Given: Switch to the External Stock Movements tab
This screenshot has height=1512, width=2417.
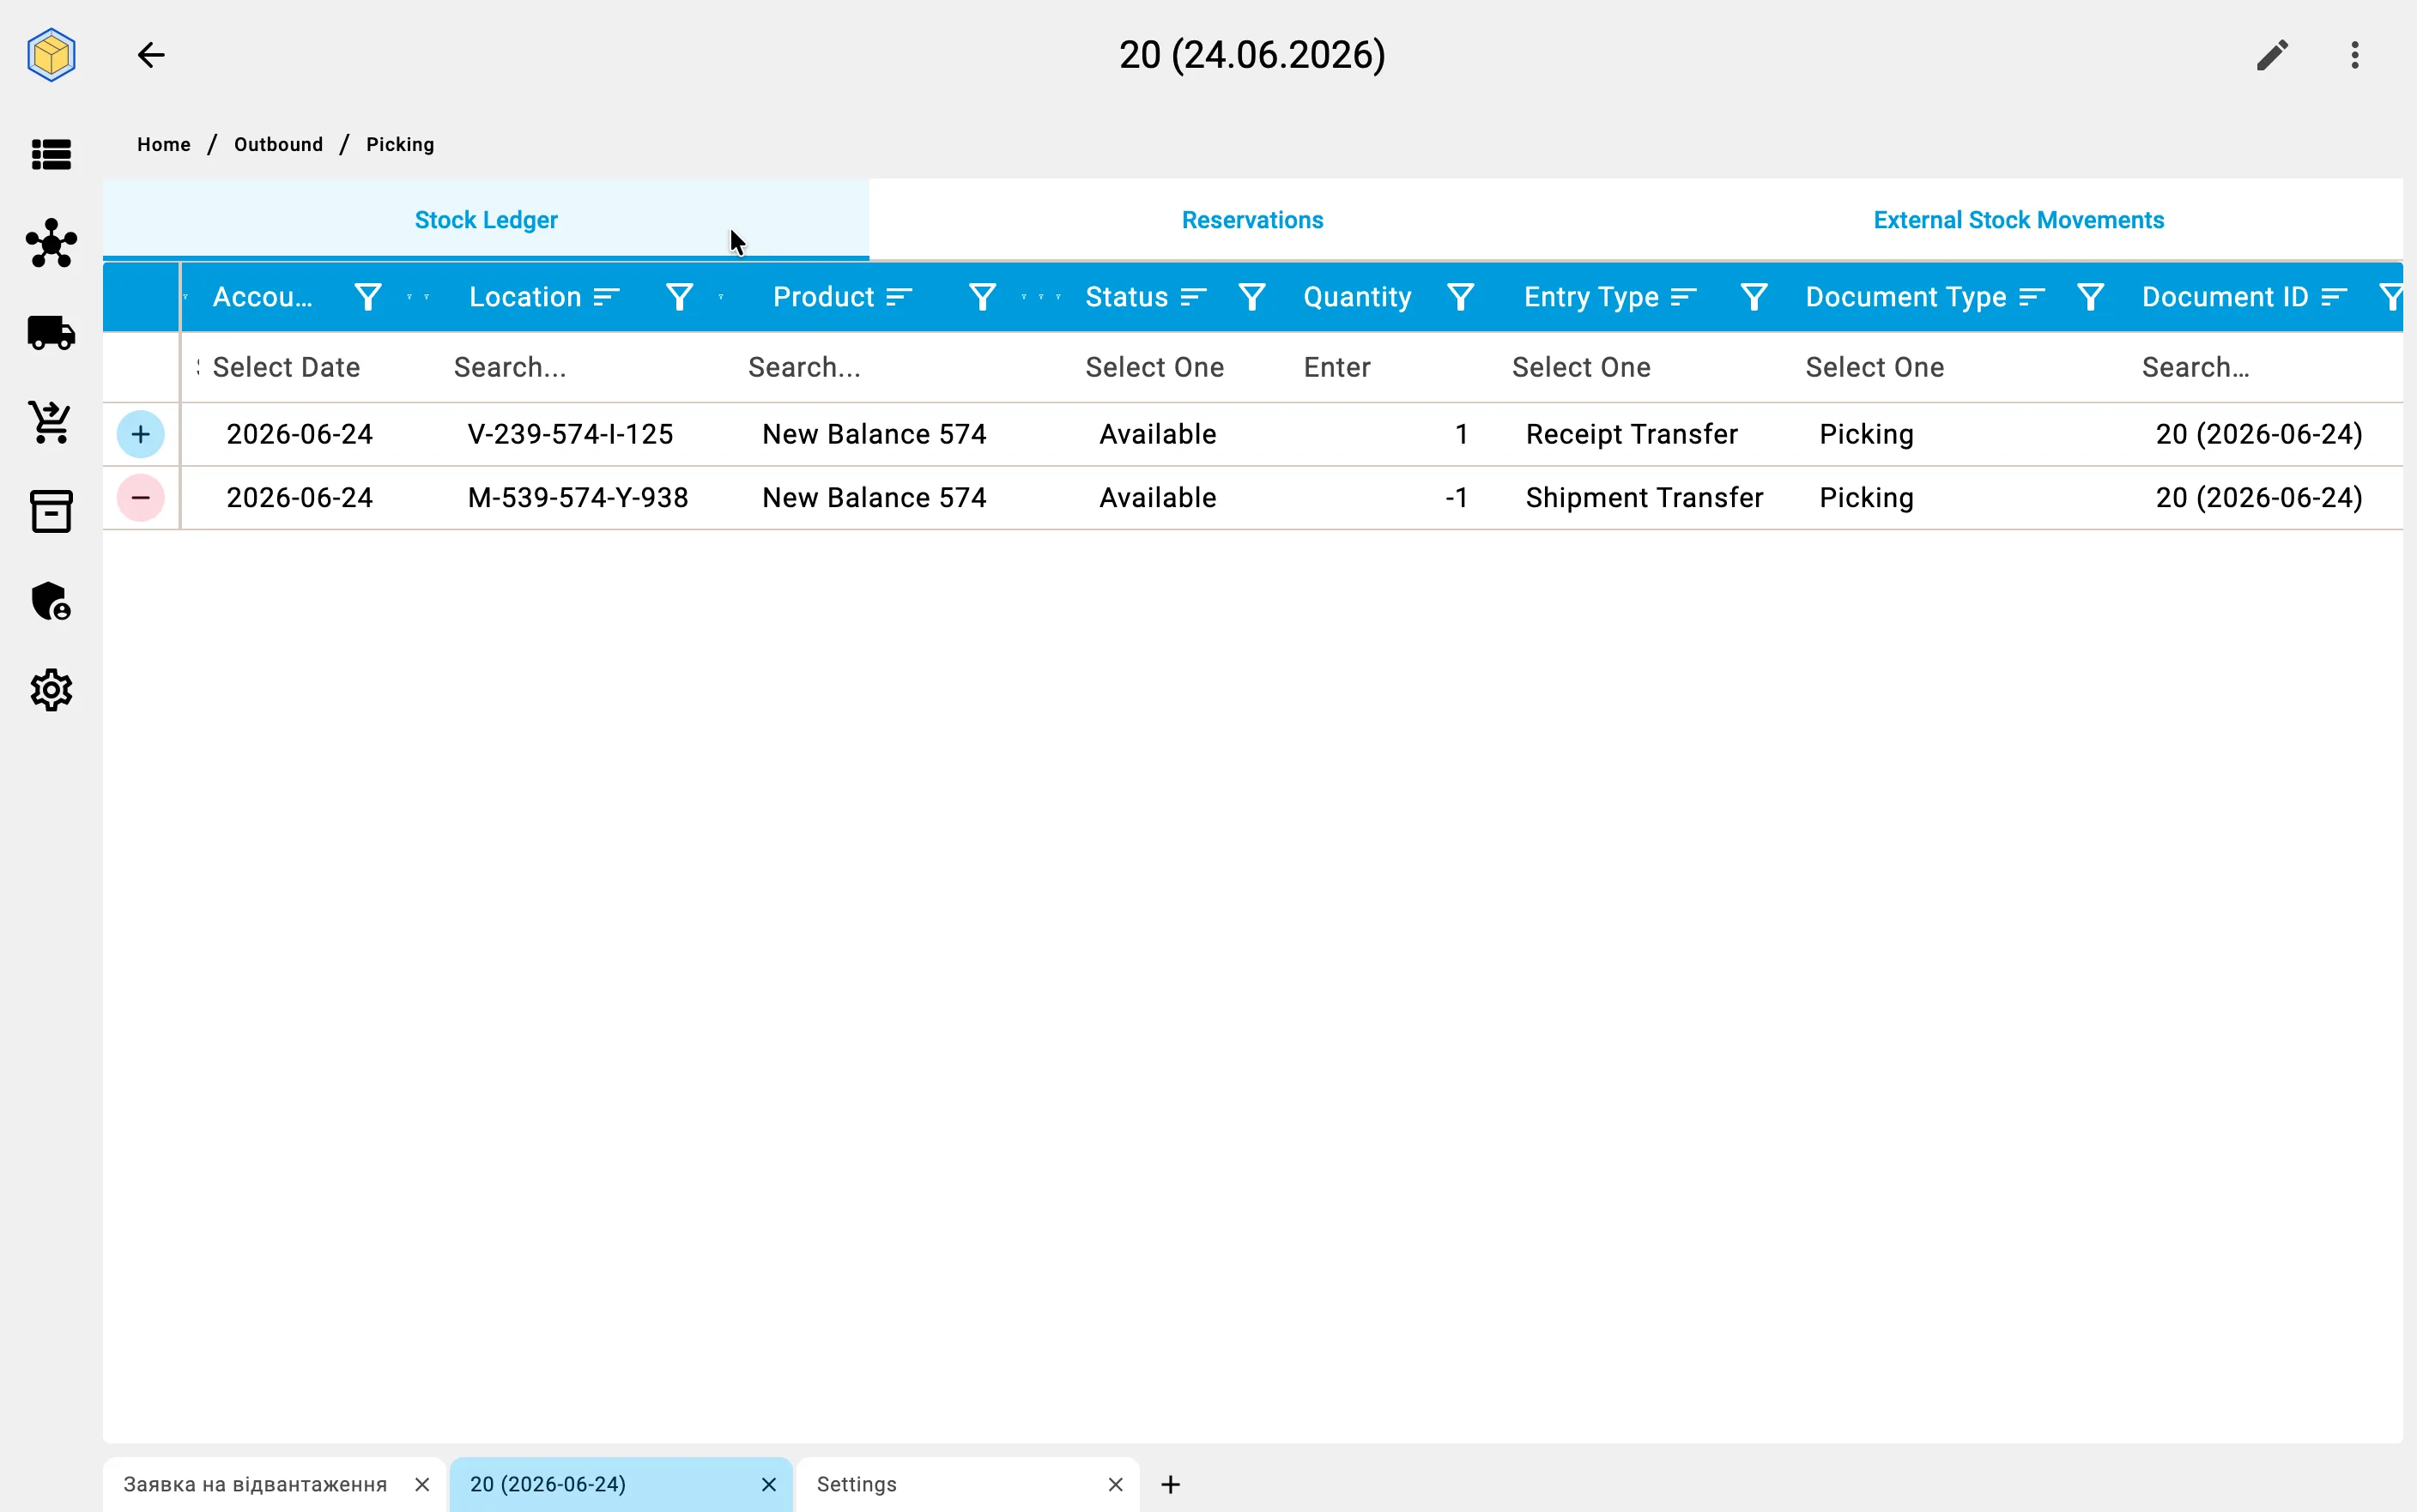Looking at the screenshot, I should pos(2018,220).
